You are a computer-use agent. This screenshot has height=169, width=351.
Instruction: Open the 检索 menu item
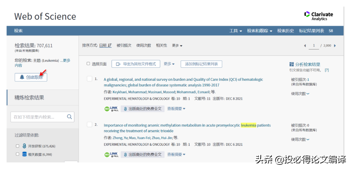(18, 31)
